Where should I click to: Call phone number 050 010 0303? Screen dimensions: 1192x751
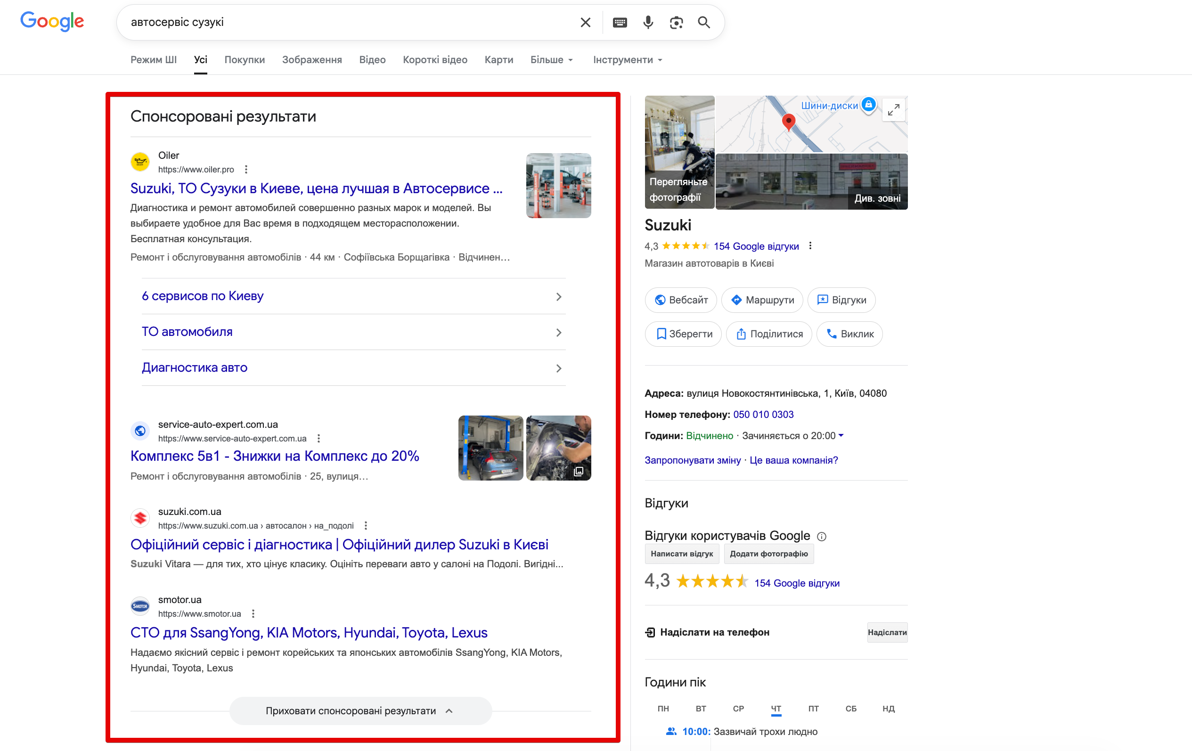pos(763,414)
